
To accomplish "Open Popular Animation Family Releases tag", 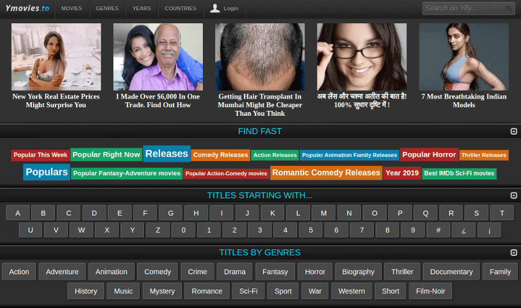I will point(349,155).
